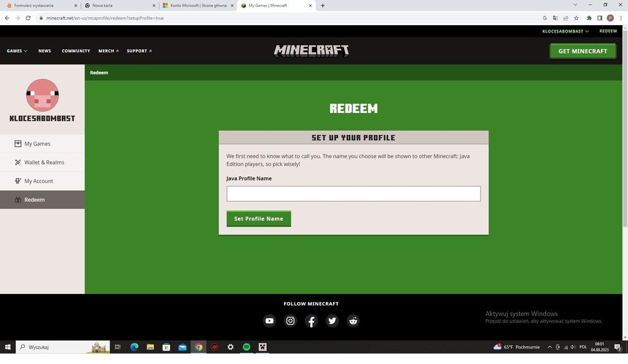Click the browser address bar URL
Image resolution: width=628 pixels, height=364 pixels.
[105, 18]
